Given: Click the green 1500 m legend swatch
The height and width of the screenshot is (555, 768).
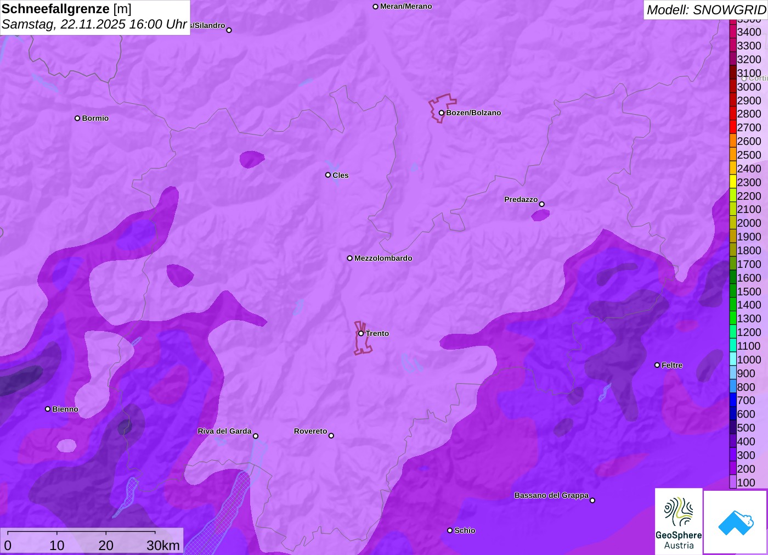Looking at the screenshot, I should pyautogui.click(x=733, y=291).
